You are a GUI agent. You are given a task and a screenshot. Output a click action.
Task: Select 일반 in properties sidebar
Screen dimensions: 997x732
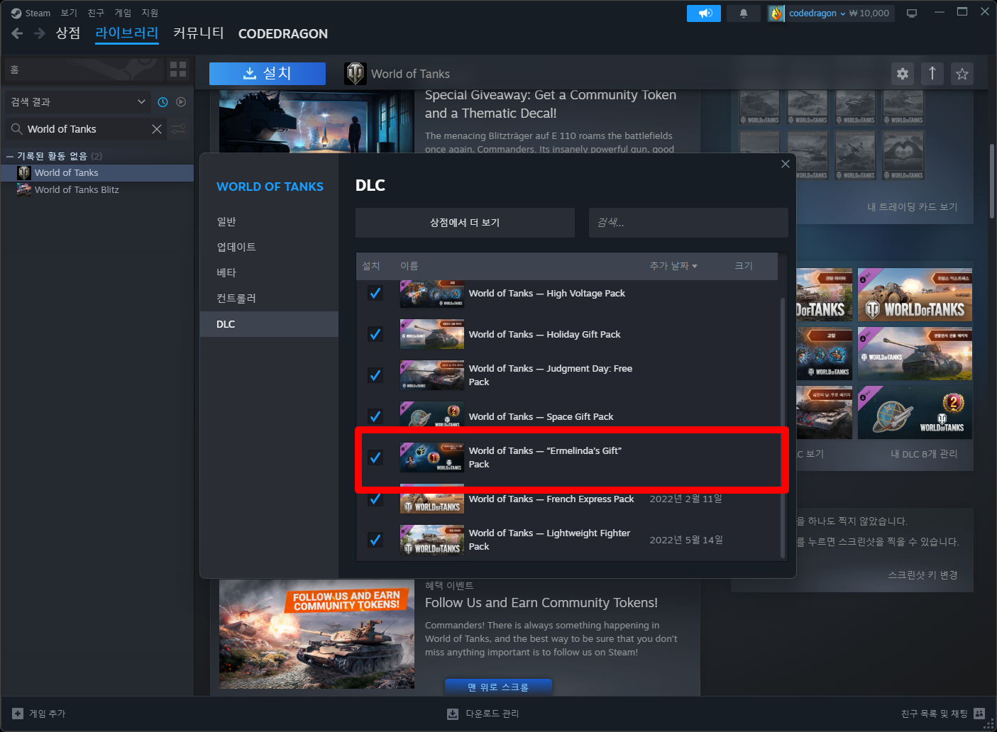click(x=269, y=221)
